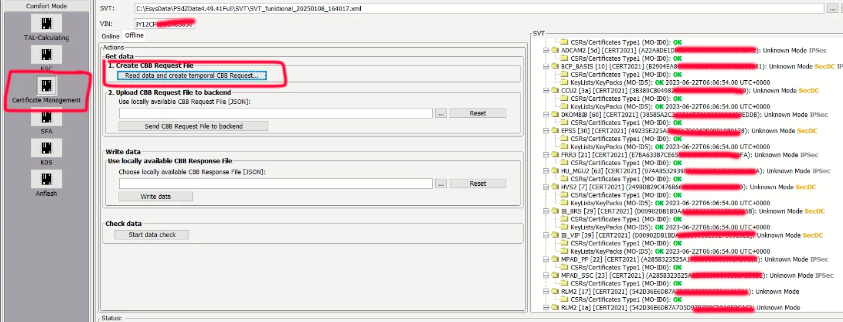Screen dimensions: 843x322
Task: Switch to the Offline tab
Action: coord(134,35)
